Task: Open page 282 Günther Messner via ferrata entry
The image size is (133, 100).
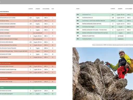Action: pos(104,21)
